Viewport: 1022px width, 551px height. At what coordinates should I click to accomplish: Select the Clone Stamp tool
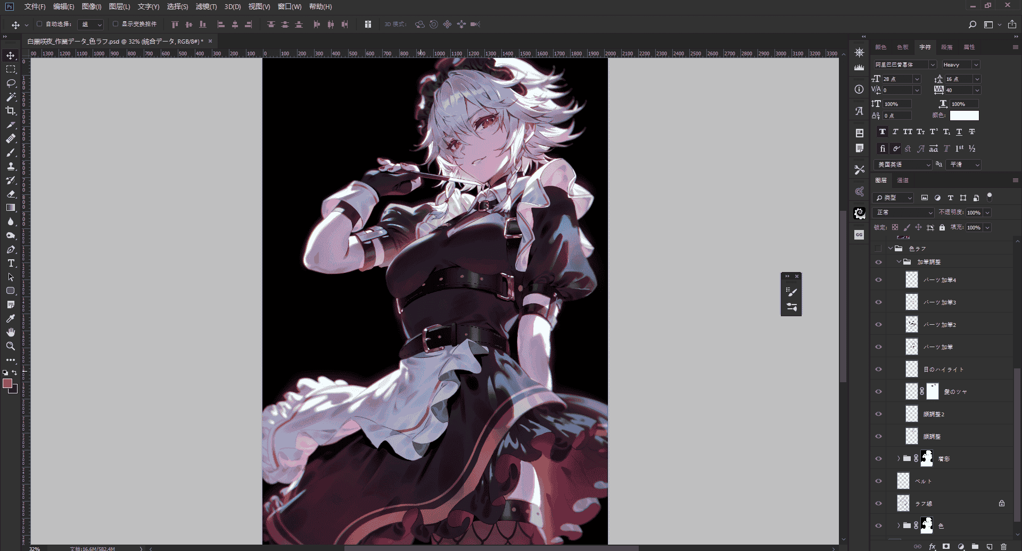click(x=11, y=166)
